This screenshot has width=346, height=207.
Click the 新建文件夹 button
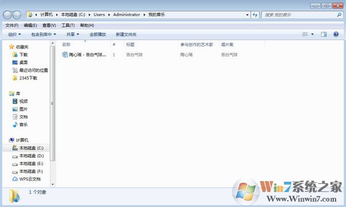click(x=126, y=34)
